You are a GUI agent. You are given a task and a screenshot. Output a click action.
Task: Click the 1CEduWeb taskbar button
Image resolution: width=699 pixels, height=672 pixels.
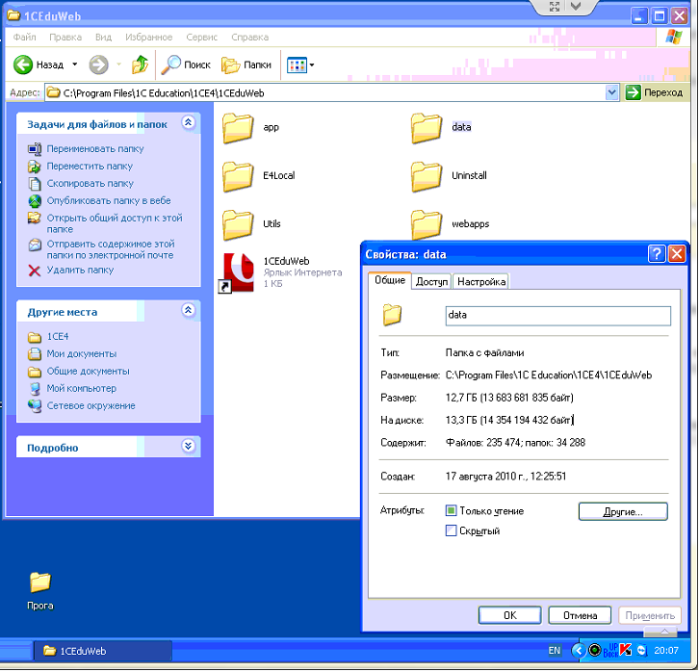point(103,652)
